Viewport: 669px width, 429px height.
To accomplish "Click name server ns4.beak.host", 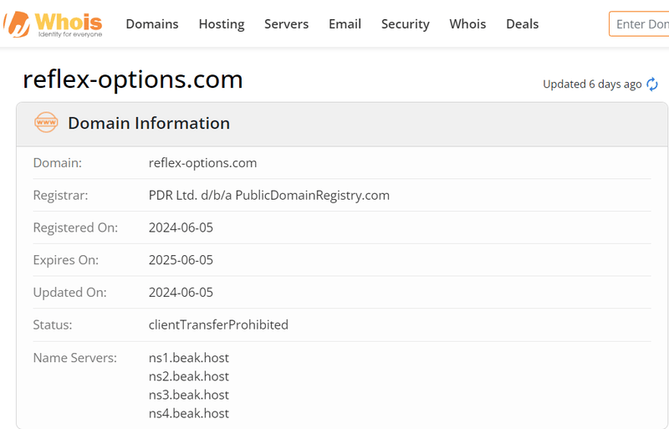I will 189,413.
